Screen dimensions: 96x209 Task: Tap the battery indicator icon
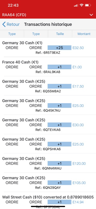[88, 5]
